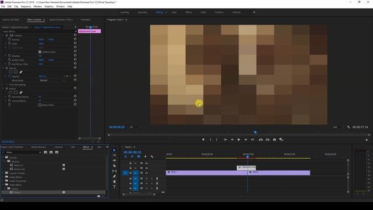Open timeline display settings wrench
The width and height of the screenshot is (373, 210).
coord(152,156)
